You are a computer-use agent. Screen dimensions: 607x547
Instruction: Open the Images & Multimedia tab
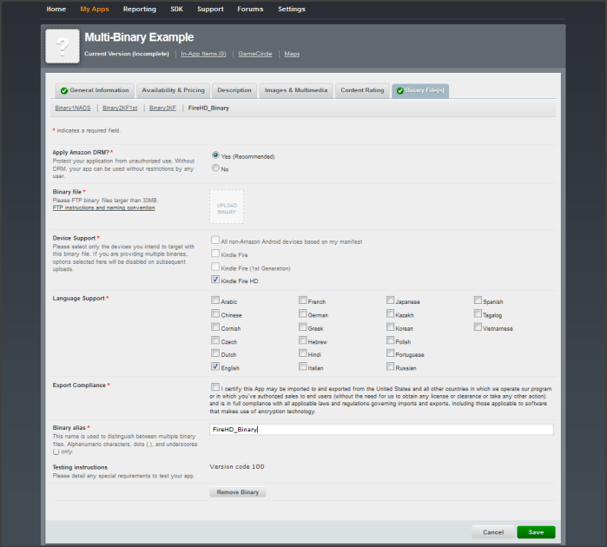click(295, 90)
